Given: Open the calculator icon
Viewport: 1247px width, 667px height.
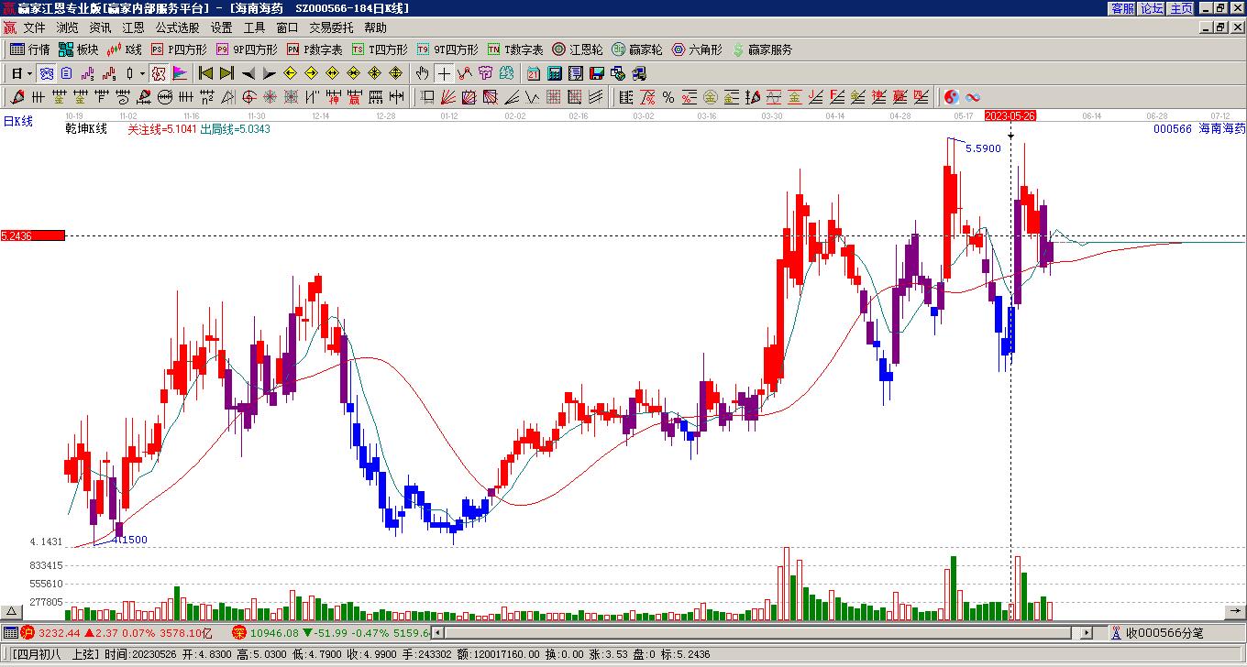Looking at the screenshot, I should pyautogui.click(x=554, y=73).
